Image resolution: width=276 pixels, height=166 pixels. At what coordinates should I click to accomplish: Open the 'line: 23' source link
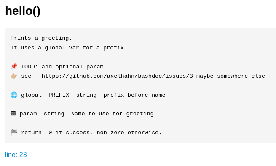[x=16, y=155]
